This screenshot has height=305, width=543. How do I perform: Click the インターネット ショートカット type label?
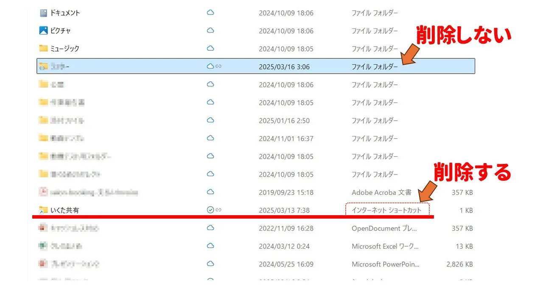click(387, 210)
